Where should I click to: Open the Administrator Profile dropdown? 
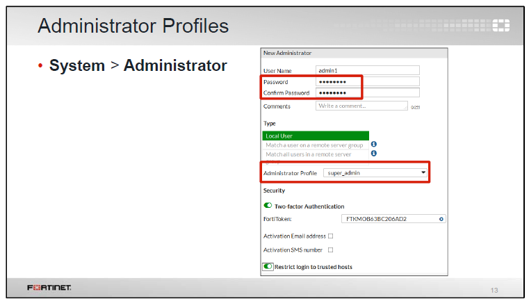[x=375, y=172]
